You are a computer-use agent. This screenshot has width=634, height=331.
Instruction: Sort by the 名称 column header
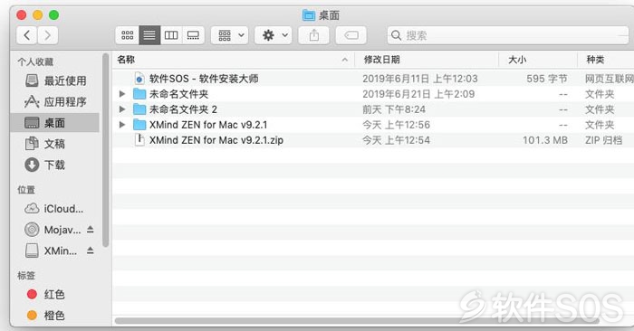[x=233, y=60]
